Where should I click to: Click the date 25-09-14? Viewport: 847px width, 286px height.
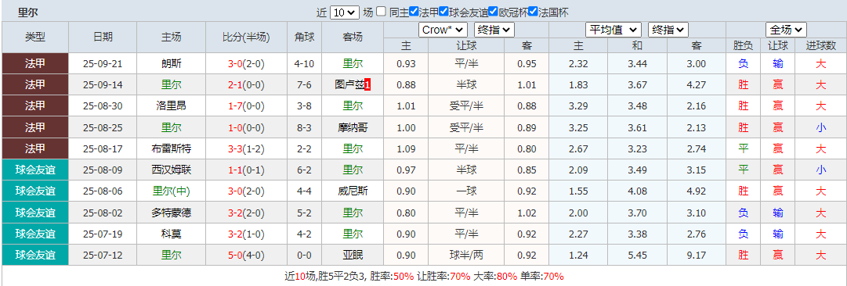coord(103,85)
